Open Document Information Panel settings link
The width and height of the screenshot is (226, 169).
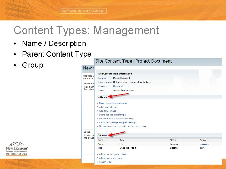pos(116,119)
